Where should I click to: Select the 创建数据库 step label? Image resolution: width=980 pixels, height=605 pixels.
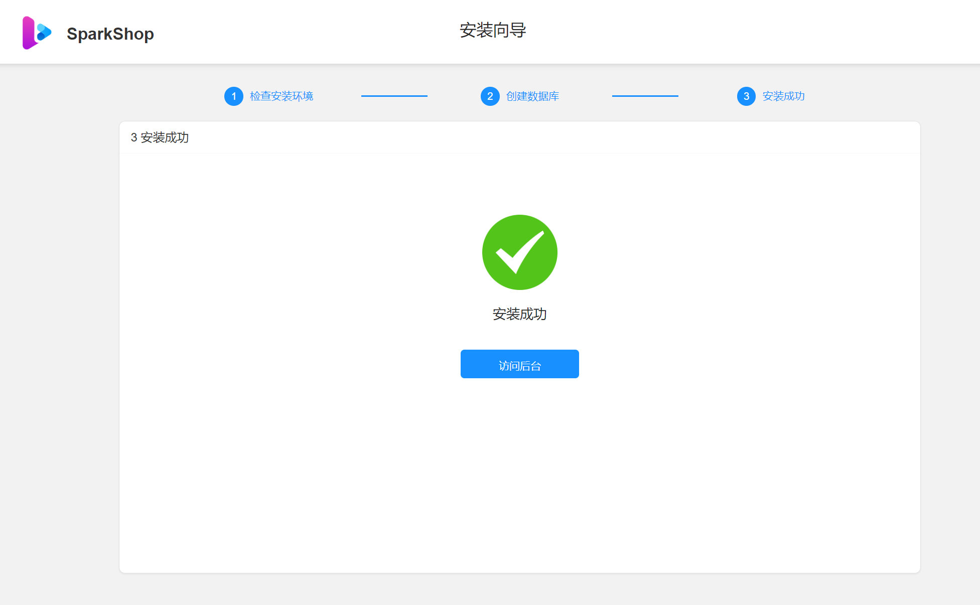click(x=532, y=96)
